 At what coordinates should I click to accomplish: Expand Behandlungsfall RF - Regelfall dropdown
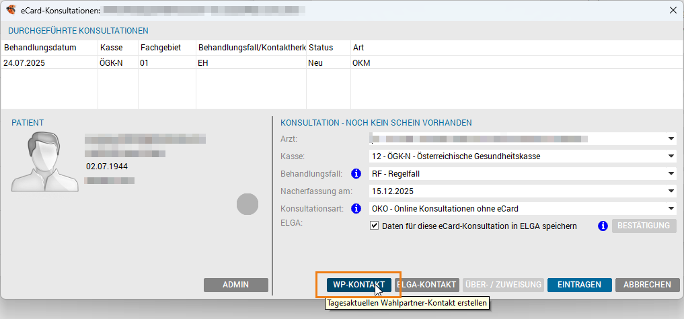(x=671, y=174)
